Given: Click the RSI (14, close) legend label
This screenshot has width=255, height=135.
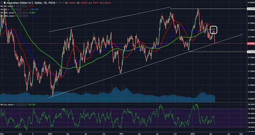Looking at the screenshot, I should point(6,105).
